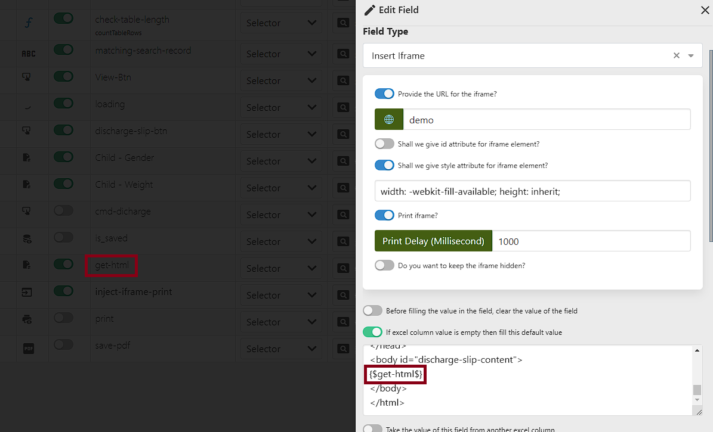This screenshot has height=432, width=713.
Task: Close the Edit Field panel
Action: (x=705, y=10)
